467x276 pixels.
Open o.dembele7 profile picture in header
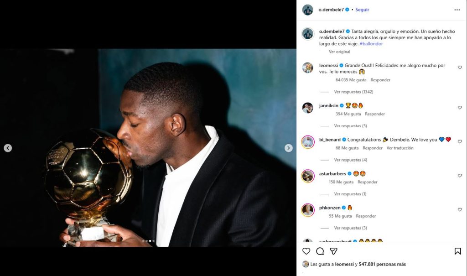click(308, 10)
